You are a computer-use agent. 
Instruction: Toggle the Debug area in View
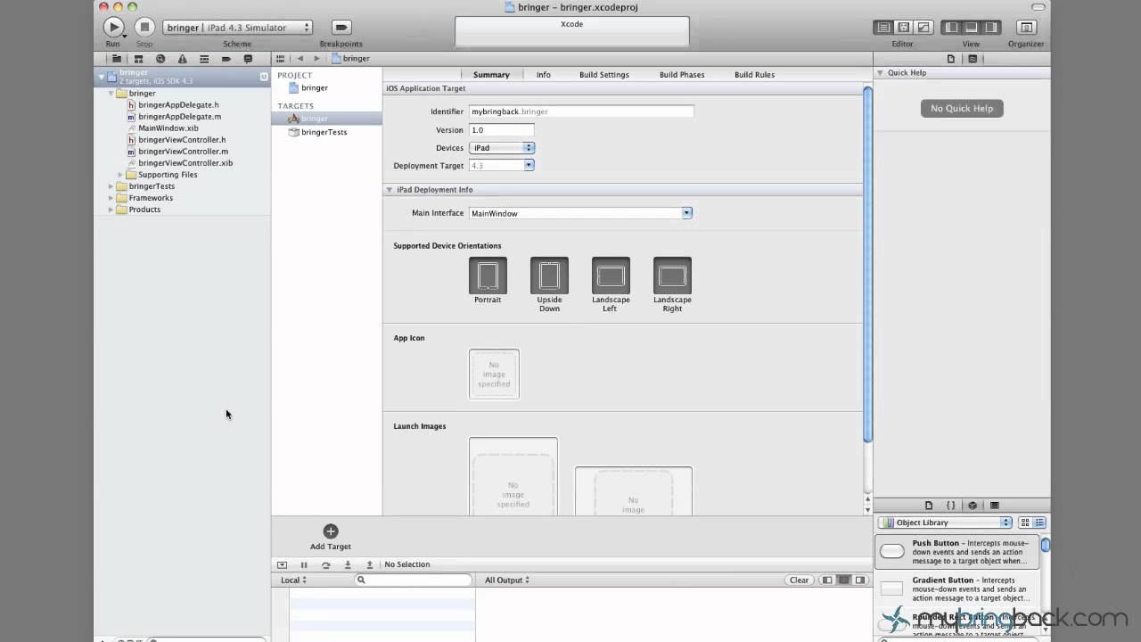[x=971, y=28]
